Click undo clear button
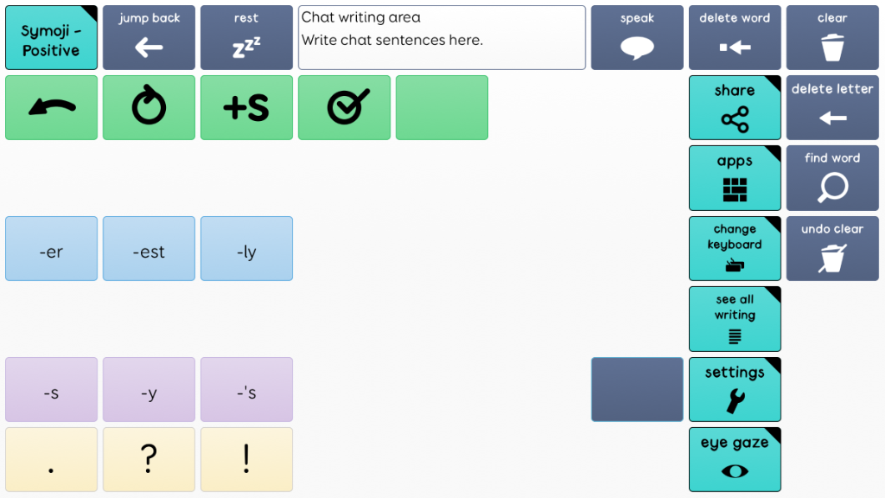Image resolution: width=885 pixels, height=498 pixels. (x=832, y=248)
